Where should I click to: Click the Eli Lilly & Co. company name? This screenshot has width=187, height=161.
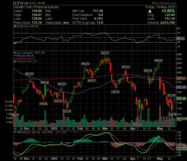pyautogui.click(x=28, y=3)
